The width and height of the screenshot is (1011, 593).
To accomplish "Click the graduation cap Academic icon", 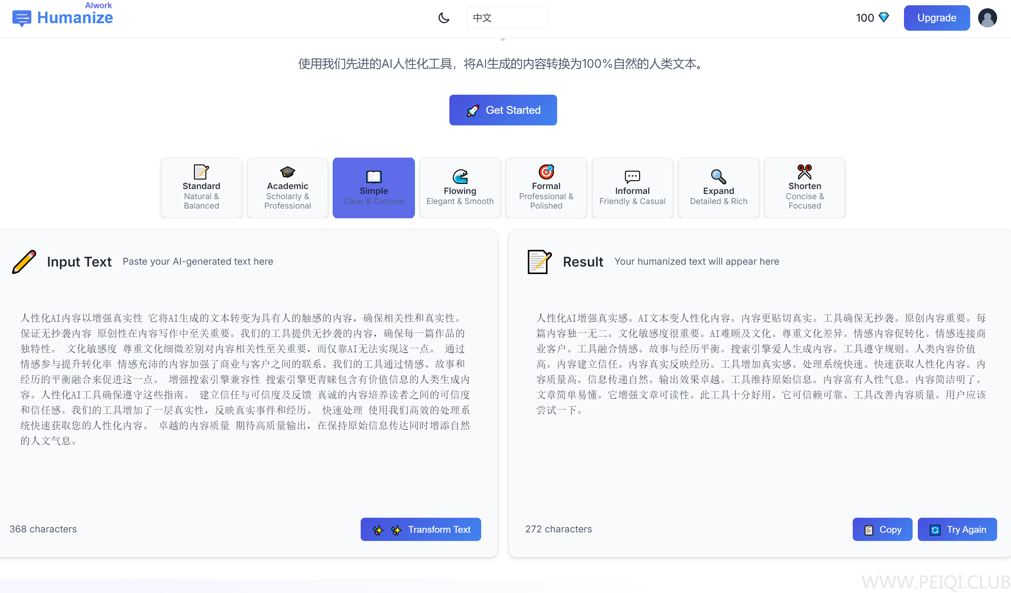I will pos(288,172).
